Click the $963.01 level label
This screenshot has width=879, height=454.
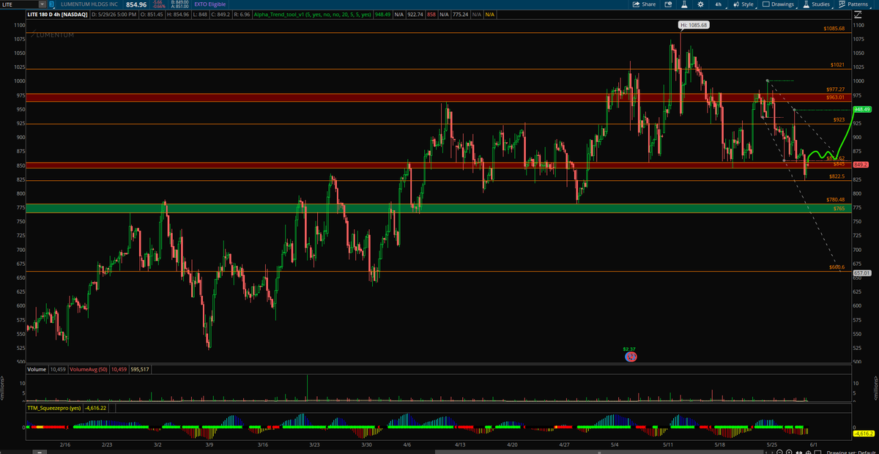pos(835,97)
